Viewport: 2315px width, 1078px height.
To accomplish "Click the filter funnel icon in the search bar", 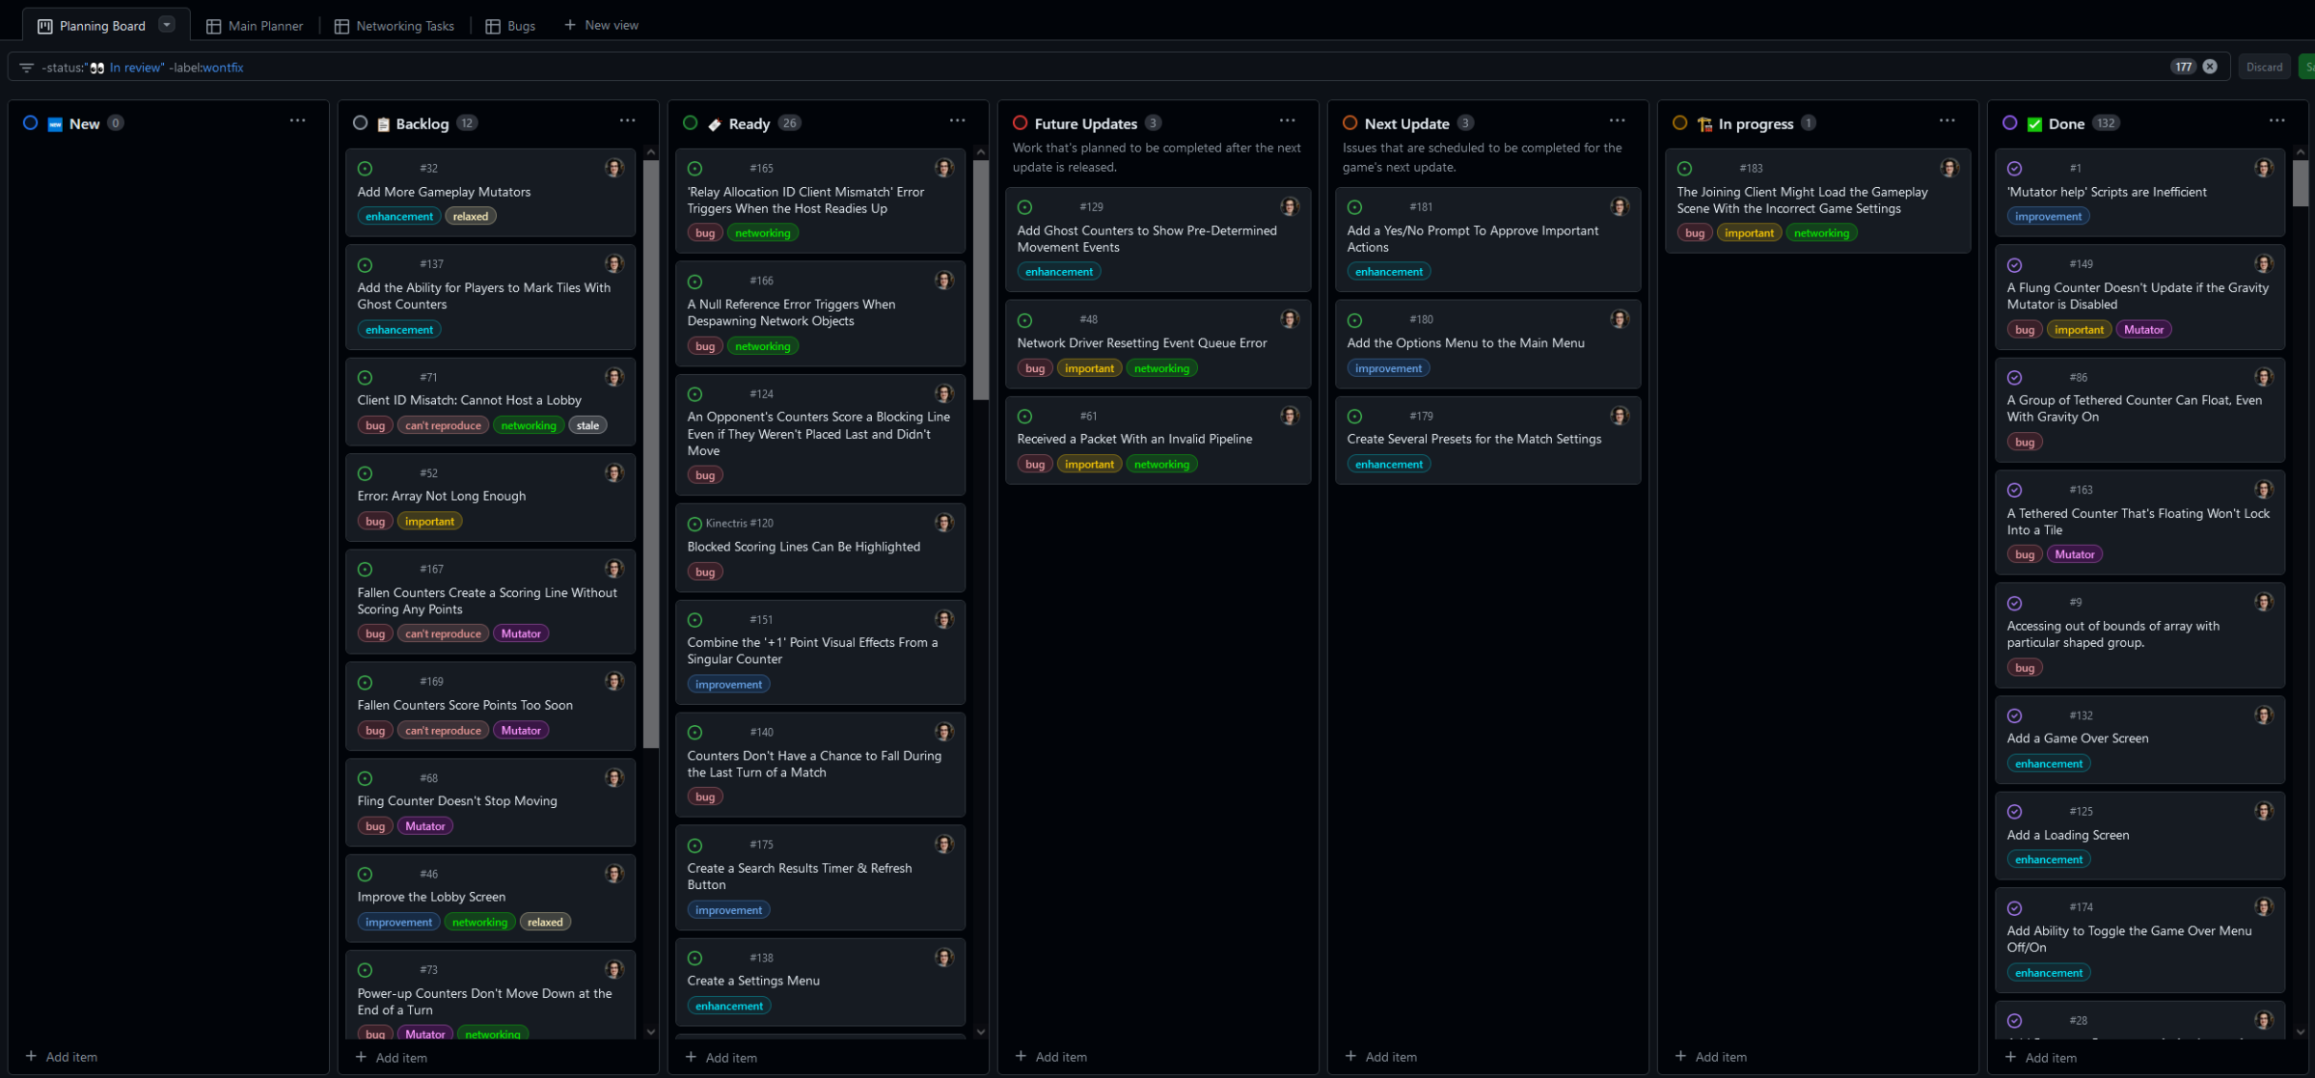I will (26, 67).
